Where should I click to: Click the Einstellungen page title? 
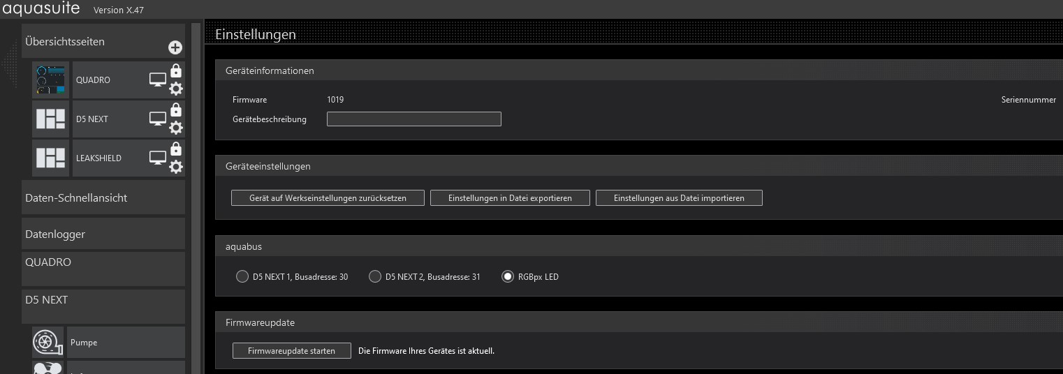(x=256, y=34)
